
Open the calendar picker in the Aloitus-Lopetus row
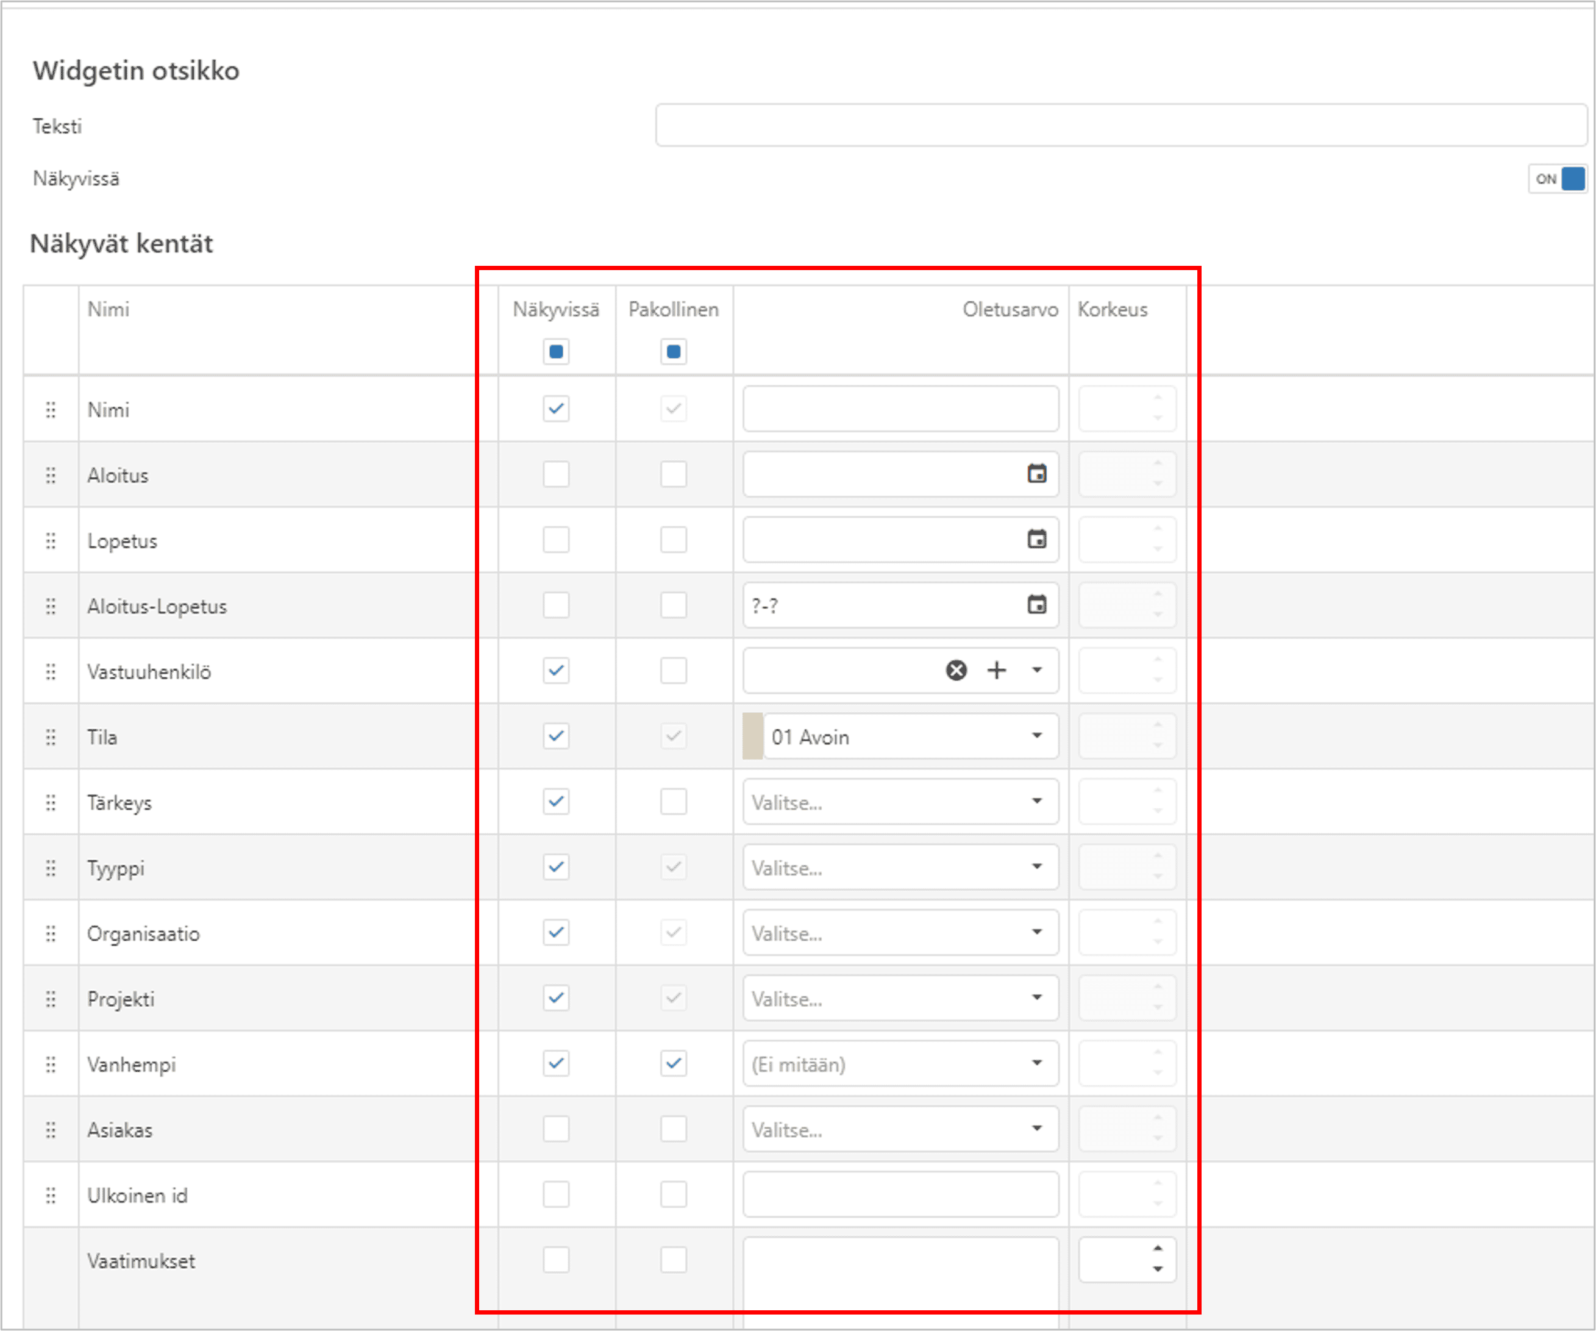click(1036, 604)
